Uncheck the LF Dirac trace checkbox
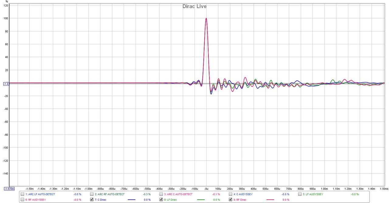The image size is (389, 203). tap(161, 200)
